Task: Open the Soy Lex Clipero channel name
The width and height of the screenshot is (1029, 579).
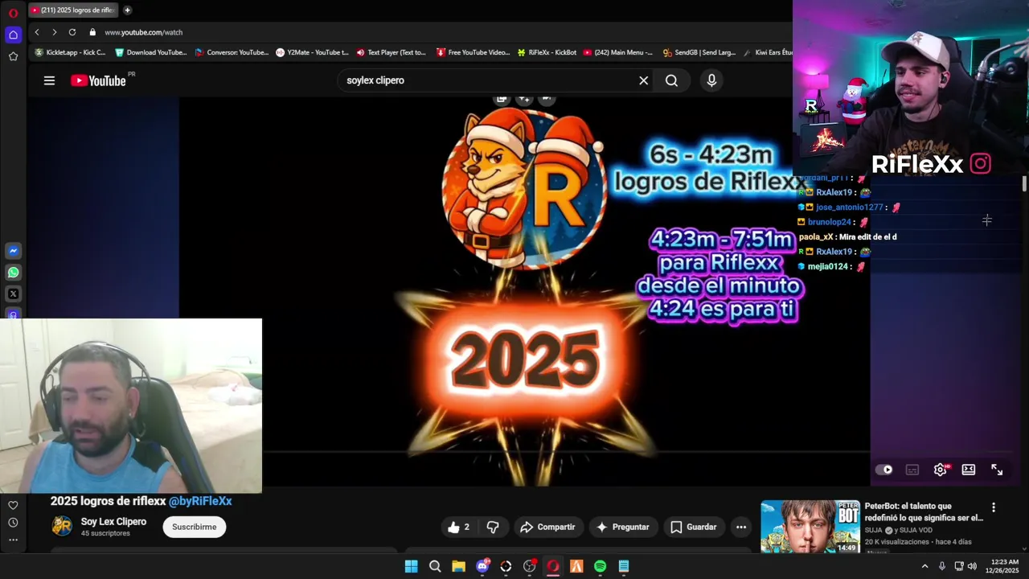Action: [x=113, y=522]
